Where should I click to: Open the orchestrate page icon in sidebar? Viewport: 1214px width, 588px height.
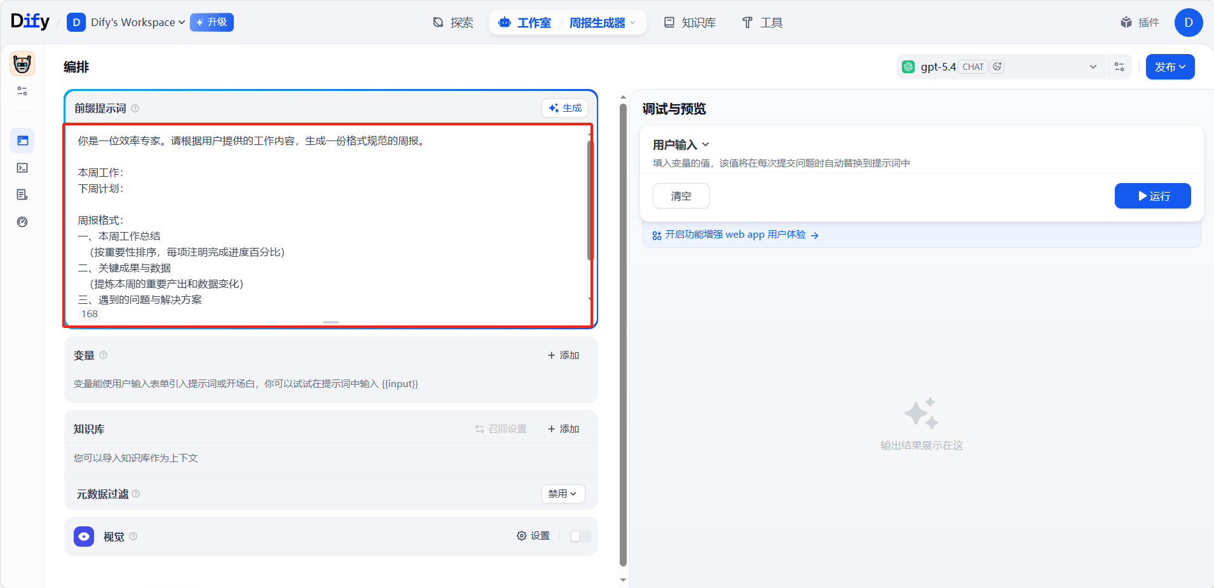pyautogui.click(x=22, y=140)
